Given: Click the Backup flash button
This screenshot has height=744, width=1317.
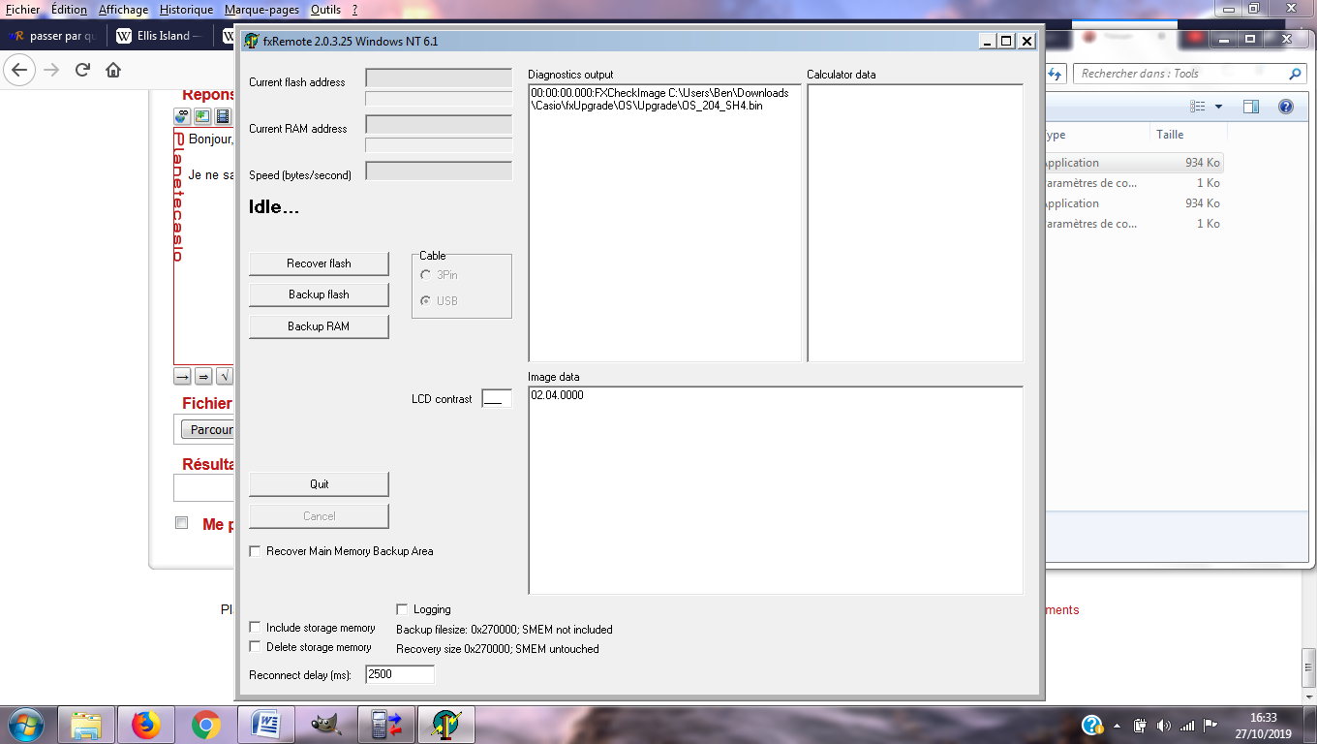Looking at the screenshot, I should (319, 294).
